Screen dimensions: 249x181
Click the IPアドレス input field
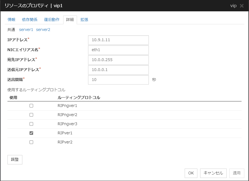pos(118,40)
